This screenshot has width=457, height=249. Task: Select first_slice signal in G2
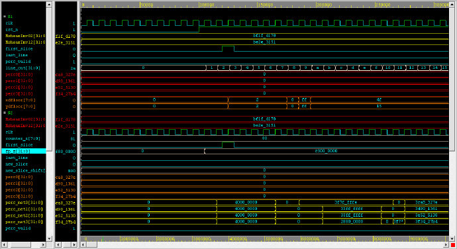(x=19, y=145)
